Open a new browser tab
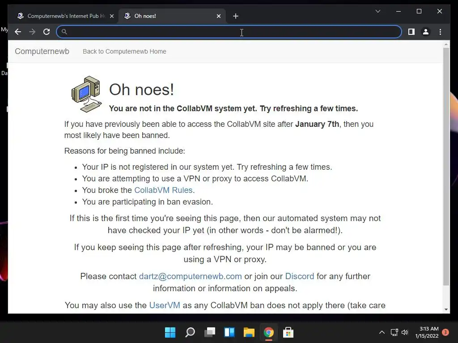This screenshot has height=343, width=458. click(236, 16)
